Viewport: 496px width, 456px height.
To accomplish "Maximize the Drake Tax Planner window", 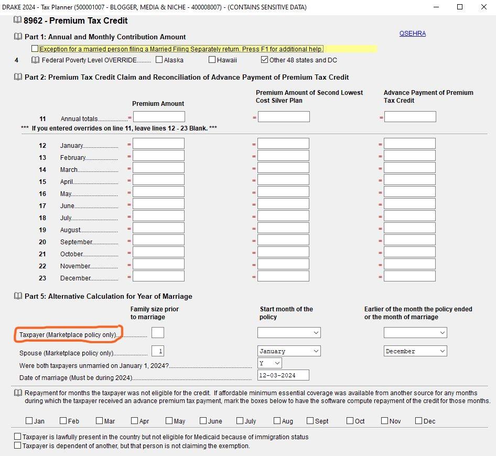I will (x=460, y=7).
